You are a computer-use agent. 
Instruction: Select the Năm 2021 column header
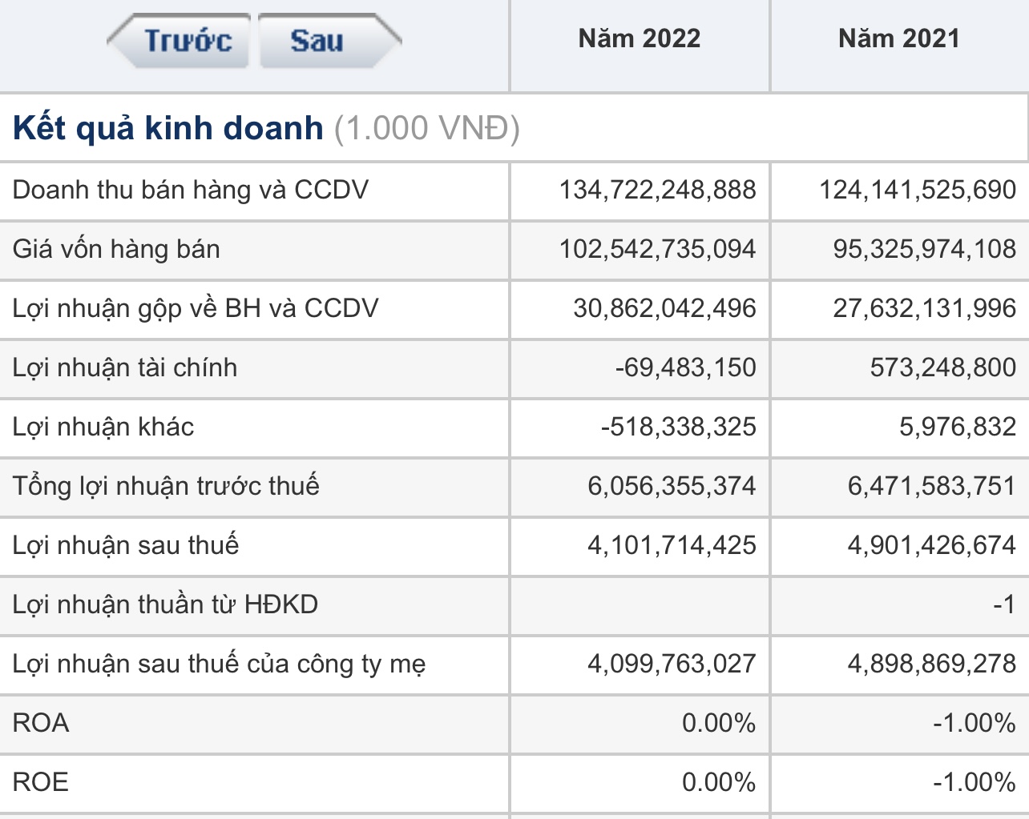pyautogui.click(x=898, y=38)
